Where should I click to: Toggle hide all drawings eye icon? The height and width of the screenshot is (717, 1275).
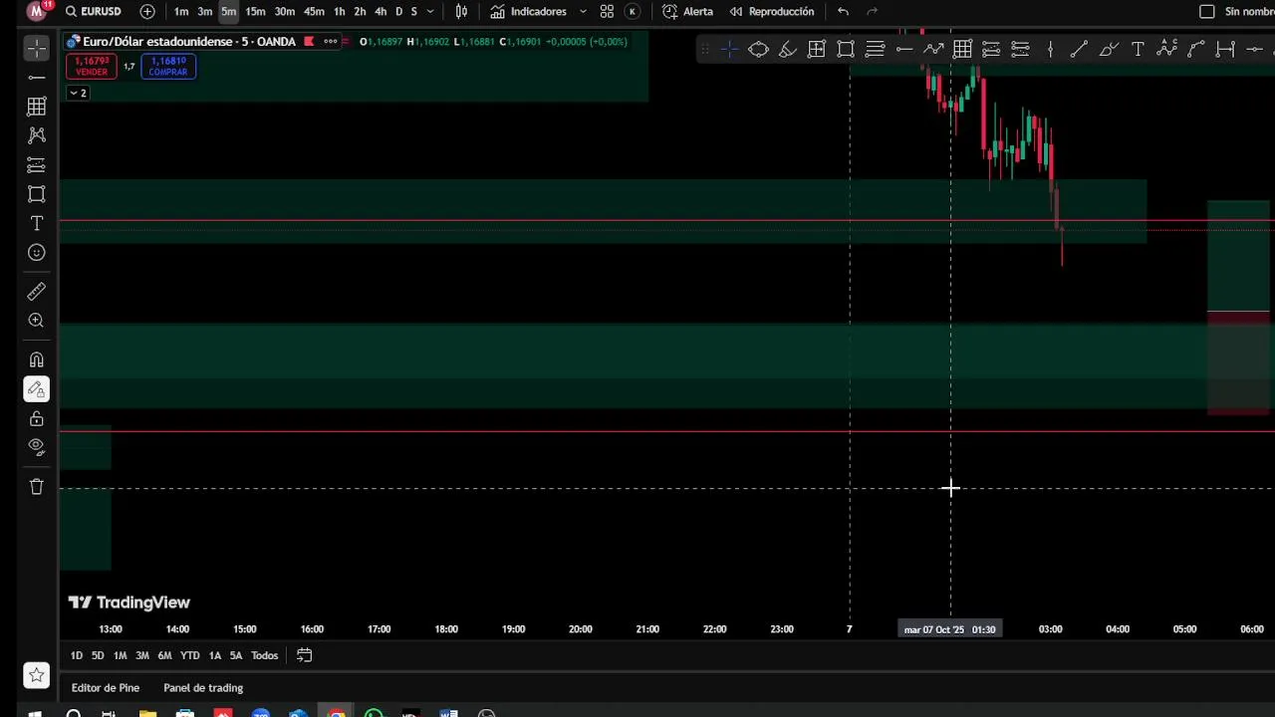coord(37,447)
